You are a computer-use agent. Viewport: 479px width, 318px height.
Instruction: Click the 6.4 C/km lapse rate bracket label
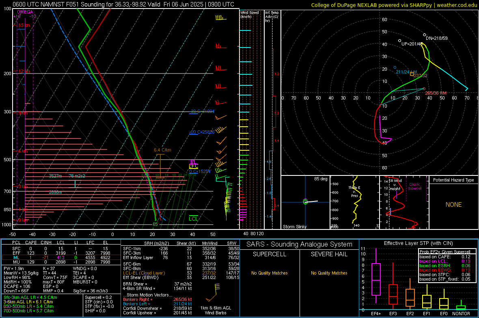click(x=162, y=150)
